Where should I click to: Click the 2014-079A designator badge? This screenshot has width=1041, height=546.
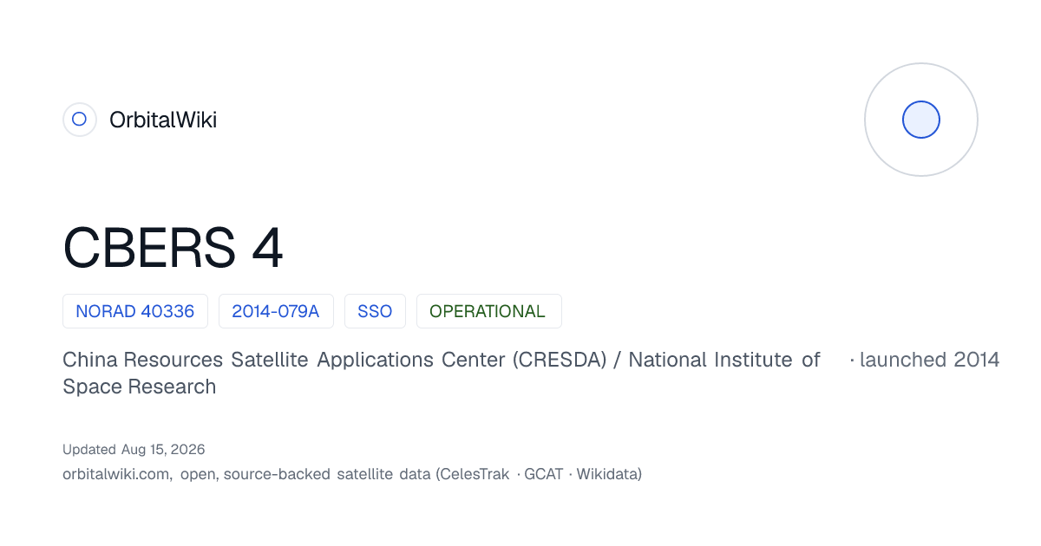pos(276,311)
